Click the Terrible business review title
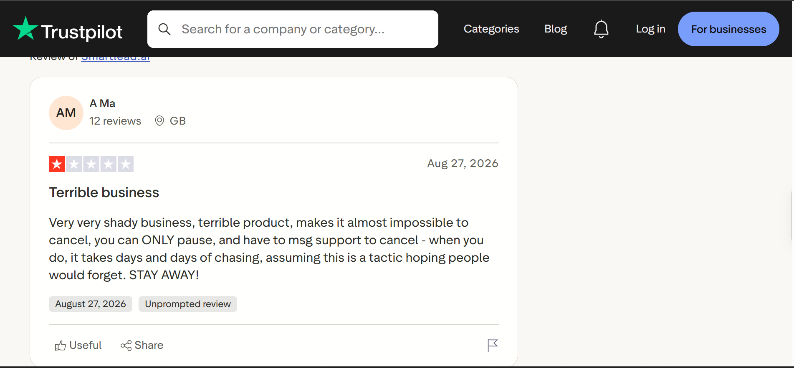Screen dimensions: 794x368 (x=104, y=193)
